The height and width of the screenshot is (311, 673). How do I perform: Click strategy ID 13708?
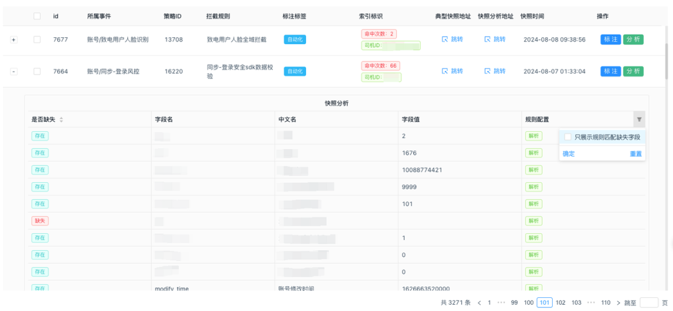pos(173,39)
